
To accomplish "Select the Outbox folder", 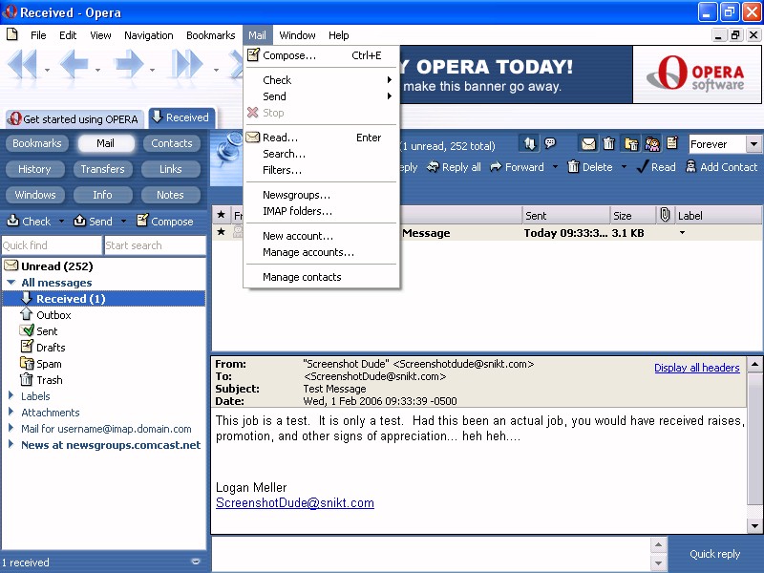I will [x=46, y=315].
